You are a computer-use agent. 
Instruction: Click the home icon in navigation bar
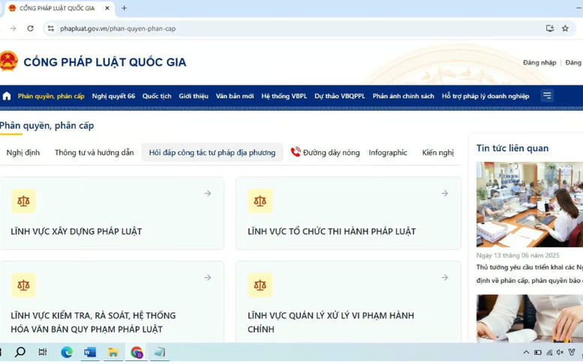tap(7, 96)
